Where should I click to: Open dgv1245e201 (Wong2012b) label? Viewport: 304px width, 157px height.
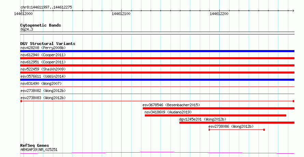(203, 119)
